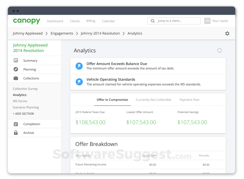Image resolution: width=244 pixels, height=179 pixels.
Task: Click the Jump to a client field
Action: tap(175, 21)
